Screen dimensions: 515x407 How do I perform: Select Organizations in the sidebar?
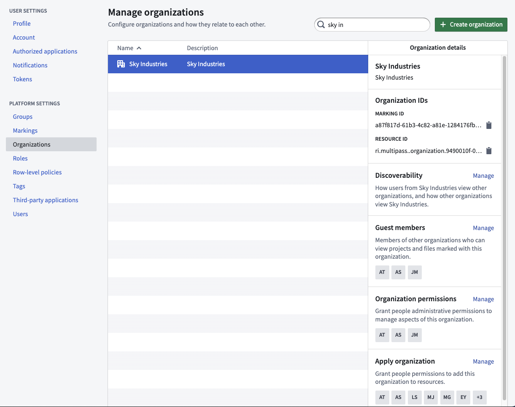pyautogui.click(x=51, y=145)
